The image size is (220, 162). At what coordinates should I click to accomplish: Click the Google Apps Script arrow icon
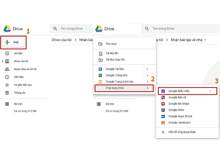pyautogui.click(x=163, y=116)
